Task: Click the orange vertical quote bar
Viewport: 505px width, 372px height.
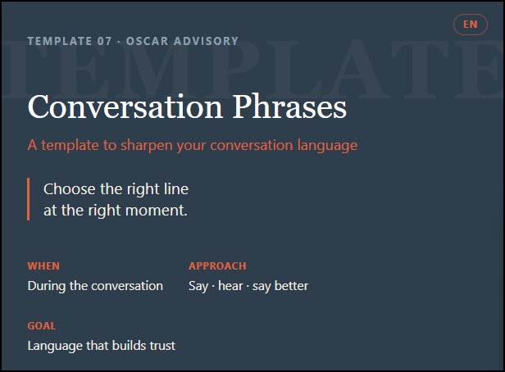Action: [x=29, y=199]
